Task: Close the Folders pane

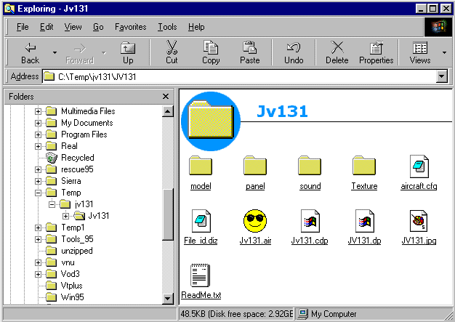Action: [166, 96]
